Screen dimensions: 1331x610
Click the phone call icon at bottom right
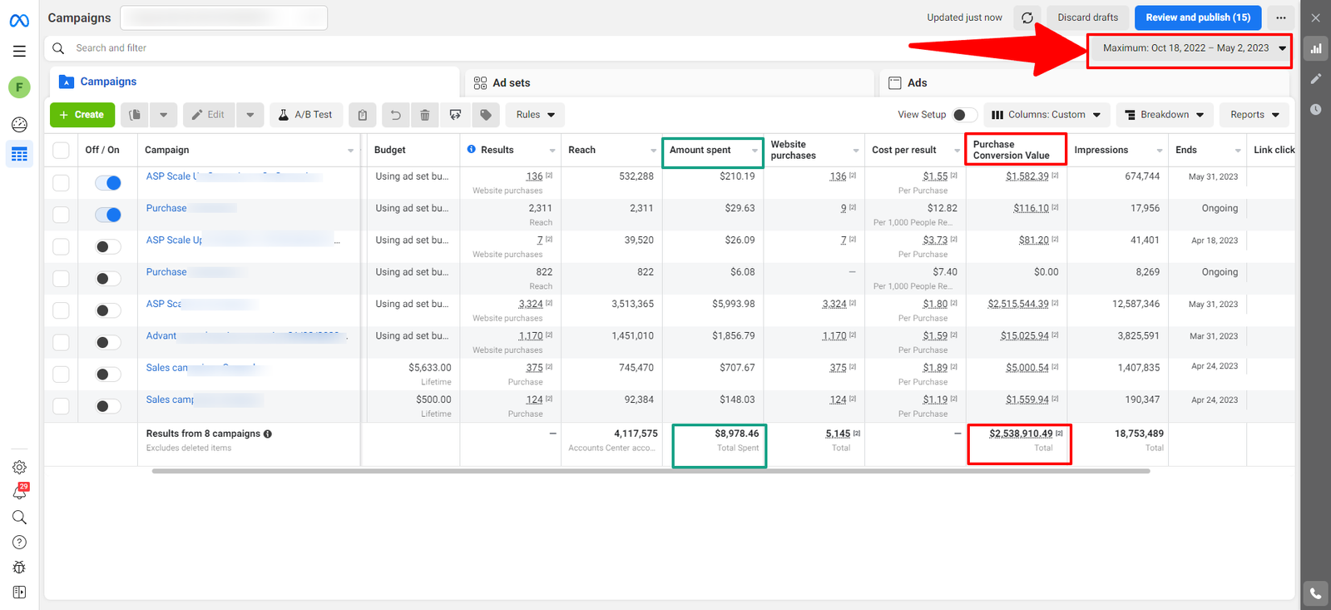coord(1315,593)
